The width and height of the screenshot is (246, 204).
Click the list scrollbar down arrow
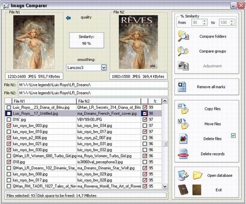(165, 186)
